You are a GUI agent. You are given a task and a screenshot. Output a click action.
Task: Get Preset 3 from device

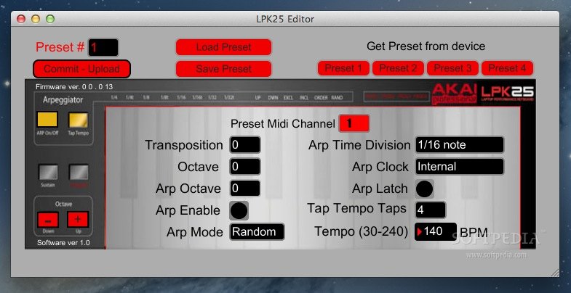(452, 68)
